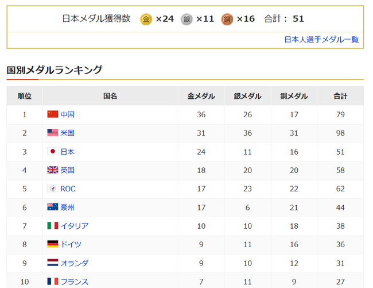Open the 日本人選手メダル一覧 link
This screenshot has height=288, width=373.
(x=321, y=40)
